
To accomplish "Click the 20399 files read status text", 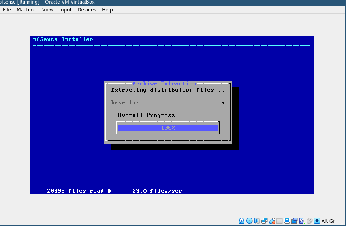I will 79,191.
